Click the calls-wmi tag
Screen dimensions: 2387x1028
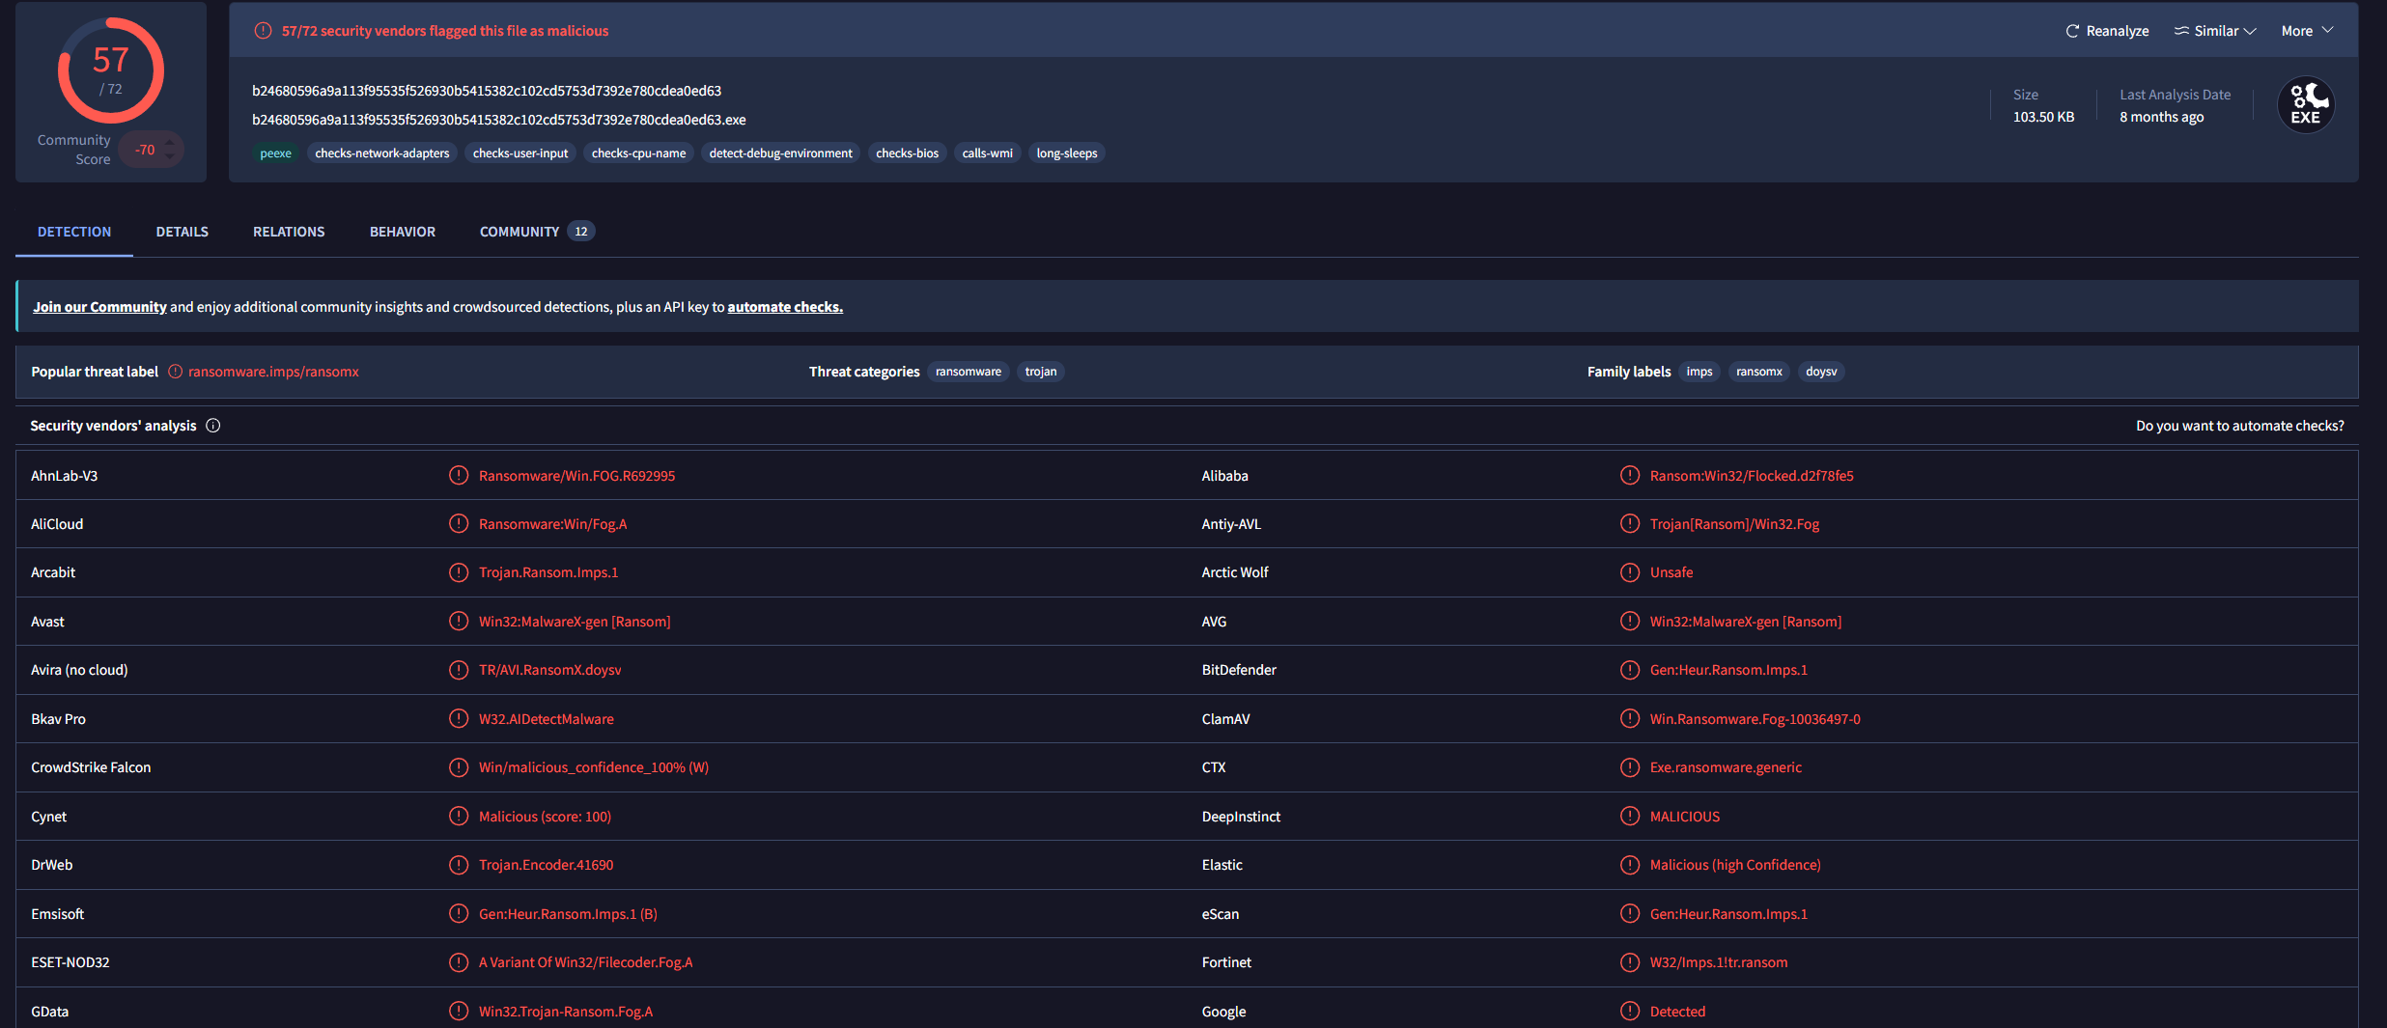[987, 153]
